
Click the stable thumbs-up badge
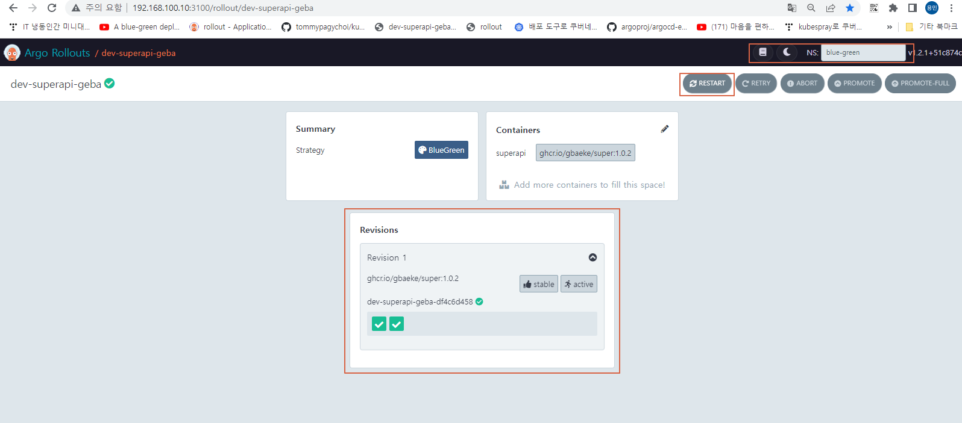coord(539,284)
